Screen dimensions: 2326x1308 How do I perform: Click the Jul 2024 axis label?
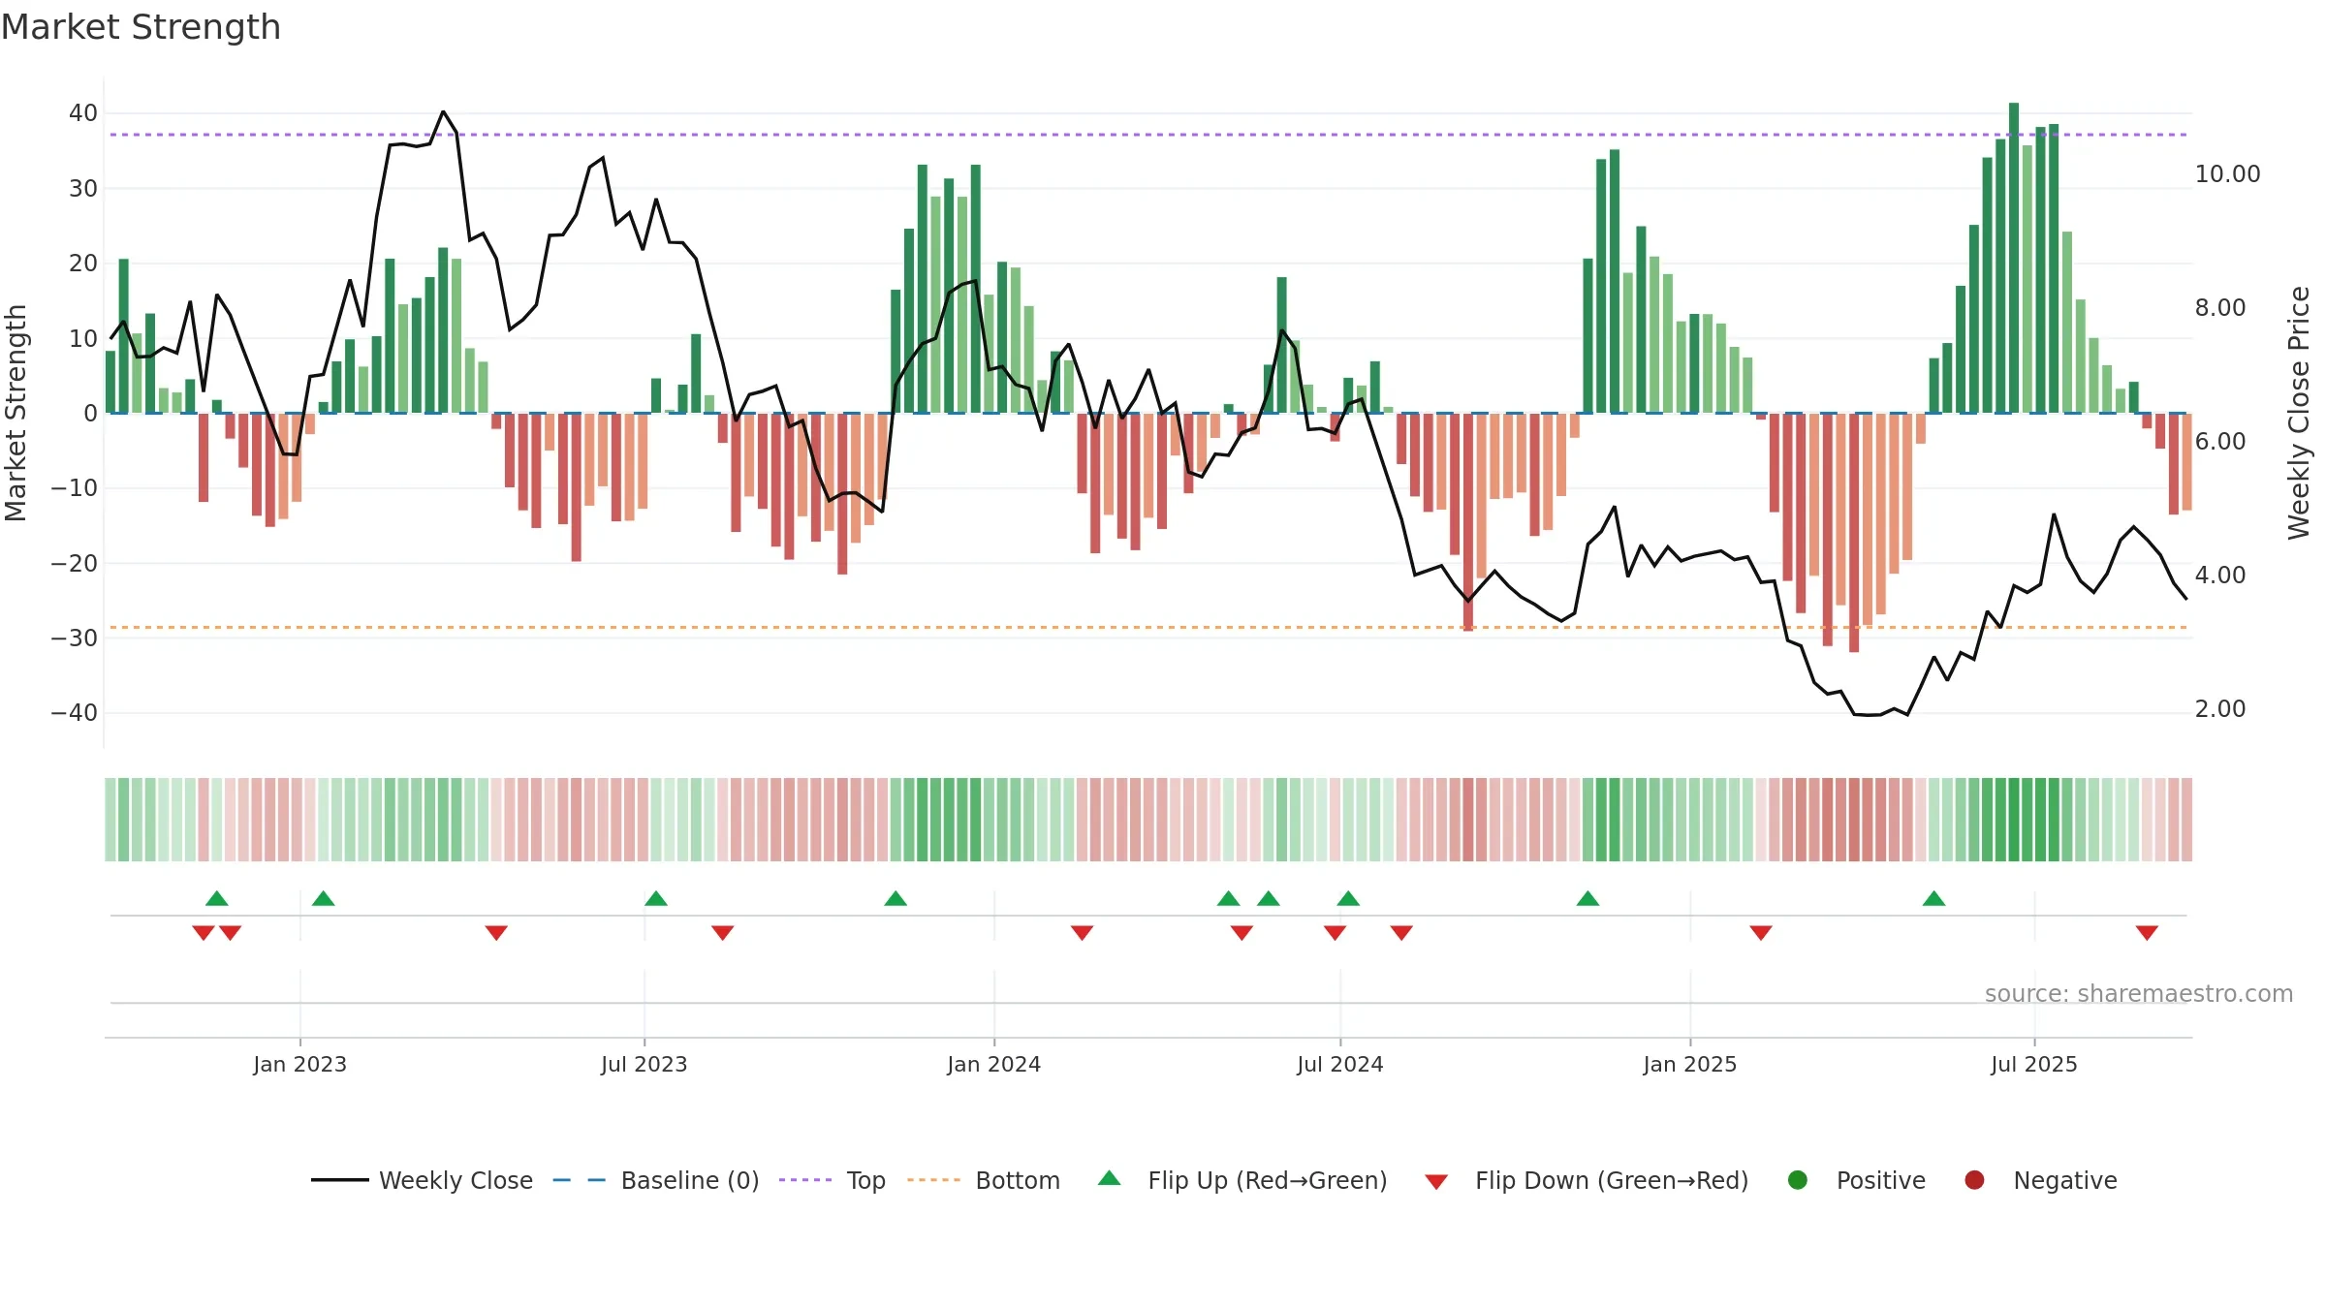(x=1340, y=1064)
